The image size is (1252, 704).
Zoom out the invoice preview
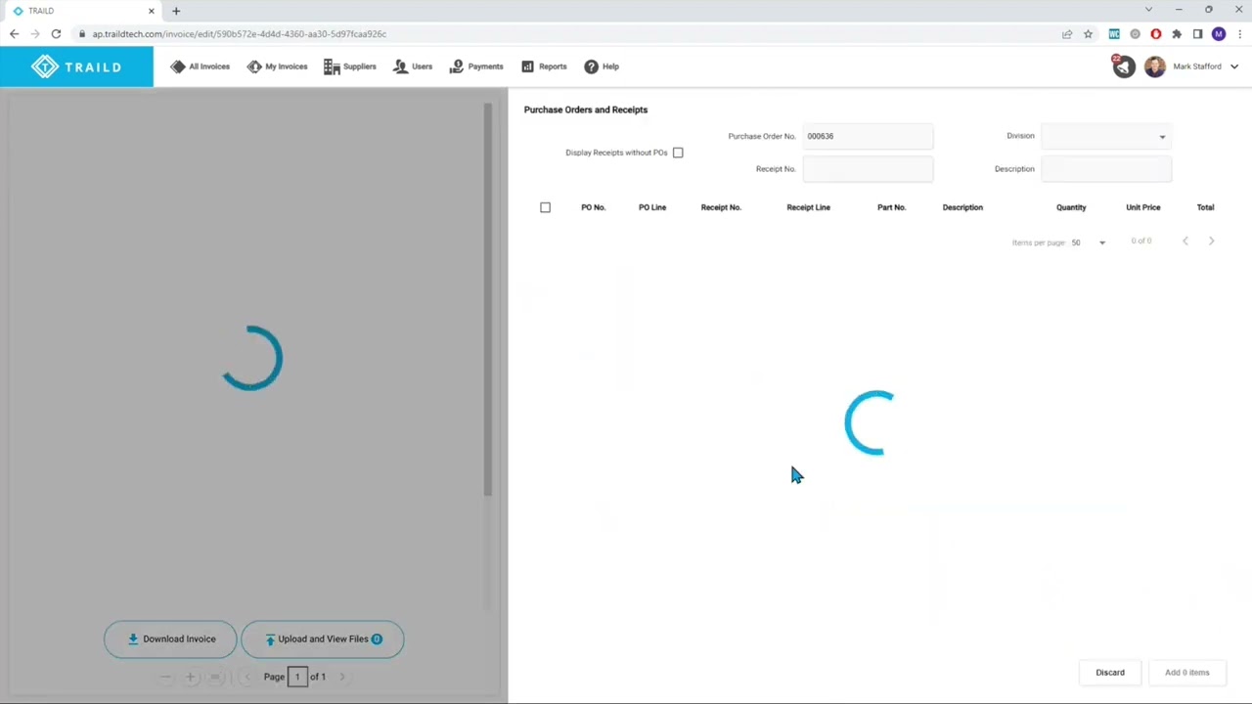[x=165, y=677]
